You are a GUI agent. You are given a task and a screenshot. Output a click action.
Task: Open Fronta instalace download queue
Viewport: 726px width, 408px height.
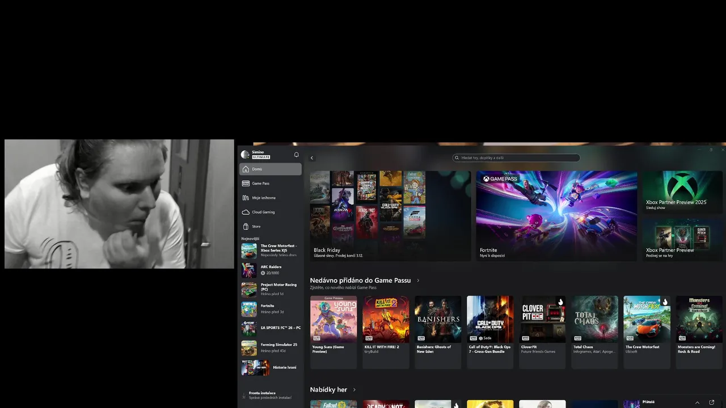(271, 395)
